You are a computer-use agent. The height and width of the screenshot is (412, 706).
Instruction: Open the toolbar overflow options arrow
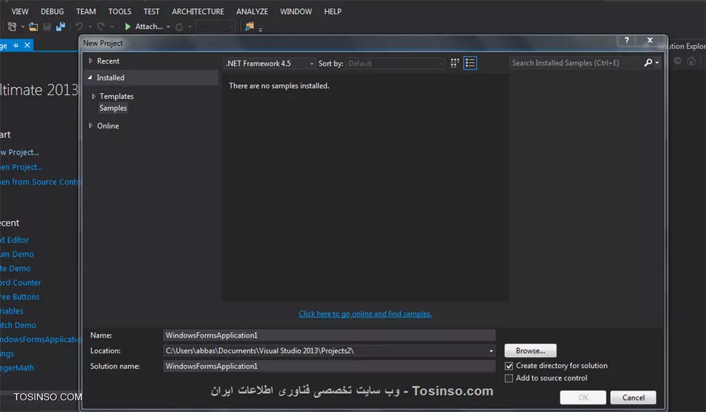pos(260,29)
